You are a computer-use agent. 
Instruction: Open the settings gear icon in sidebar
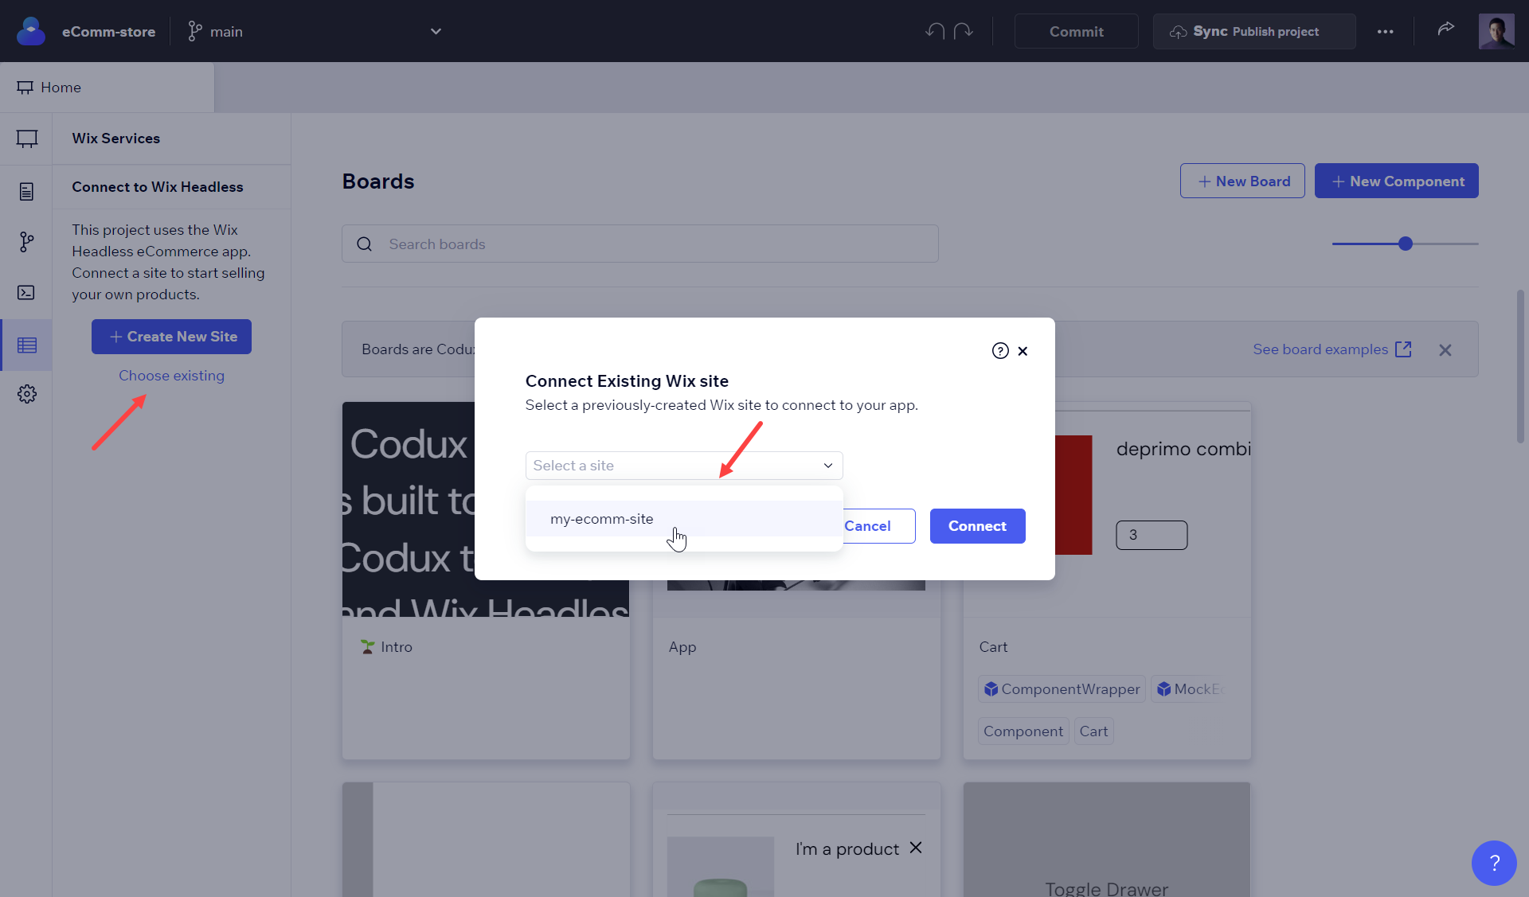(27, 394)
